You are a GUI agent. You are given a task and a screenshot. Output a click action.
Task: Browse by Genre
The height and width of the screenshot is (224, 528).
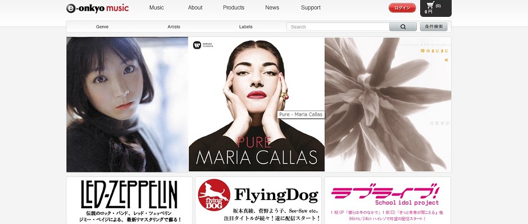pos(102,27)
